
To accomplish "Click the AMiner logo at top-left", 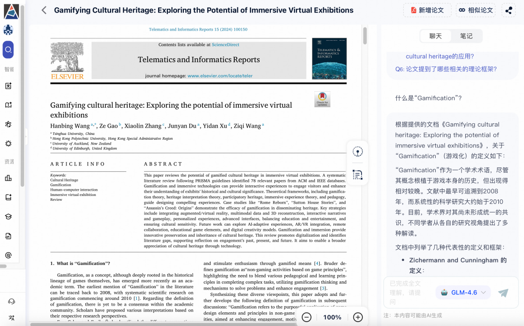I will click(11, 11).
